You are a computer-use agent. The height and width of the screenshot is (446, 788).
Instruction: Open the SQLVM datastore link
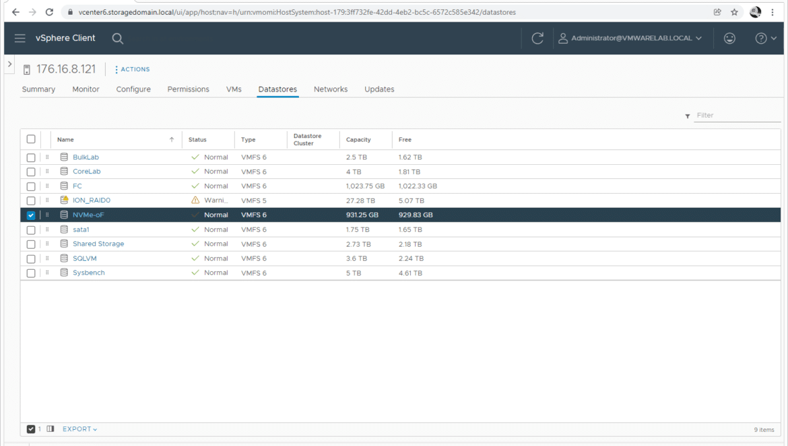[84, 258]
